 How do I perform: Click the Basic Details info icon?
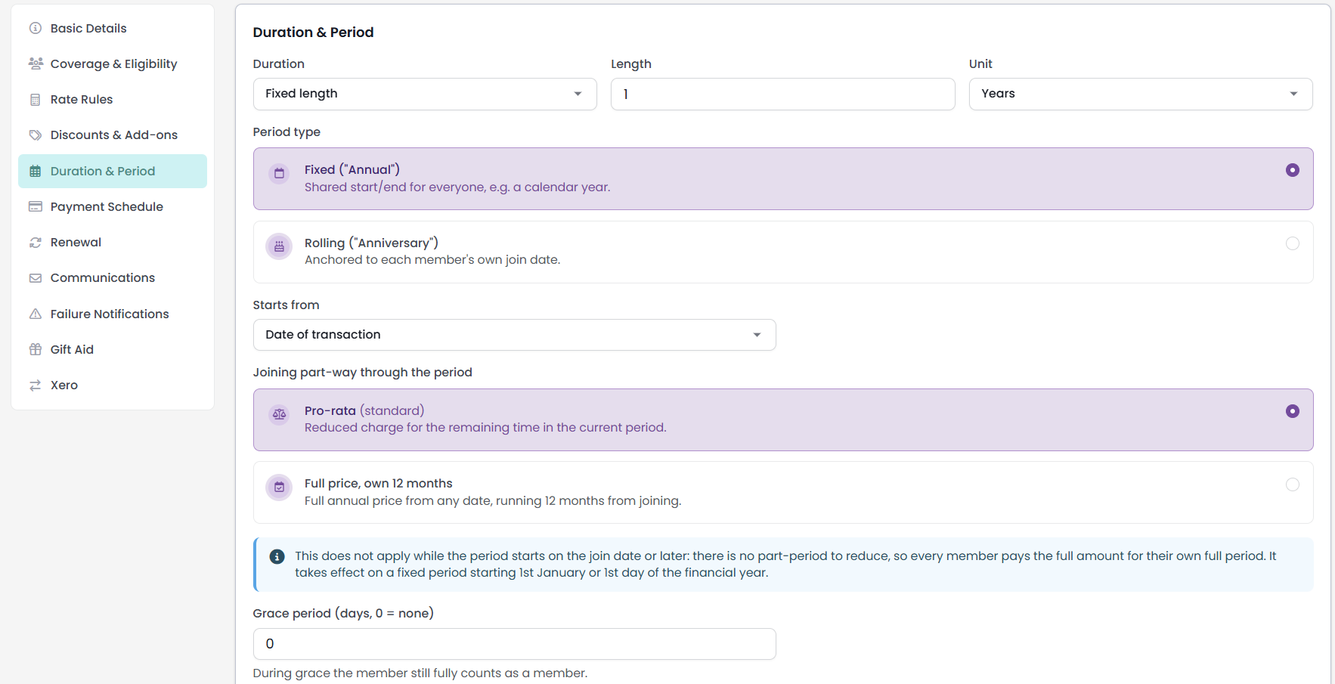[35, 28]
